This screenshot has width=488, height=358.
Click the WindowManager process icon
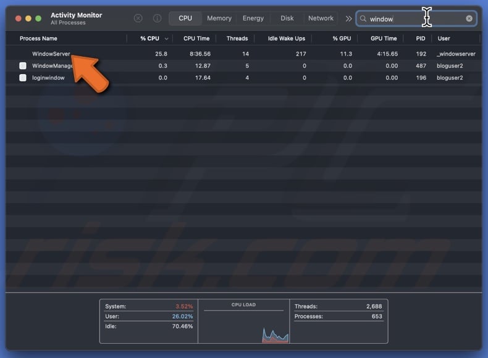point(23,65)
